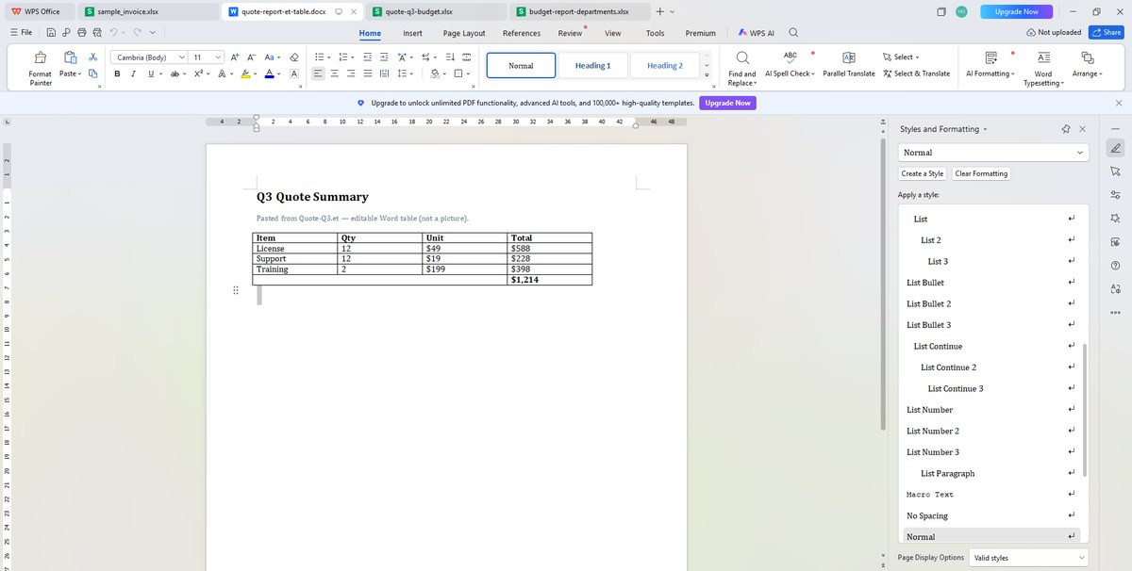Click the Share button
1132x571 pixels.
click(x=1107, y=32)
